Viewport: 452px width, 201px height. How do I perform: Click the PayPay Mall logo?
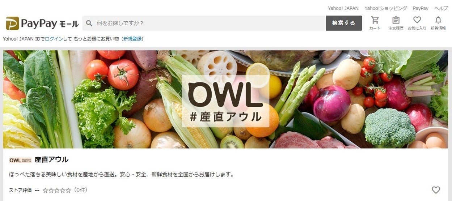point(42,23)
